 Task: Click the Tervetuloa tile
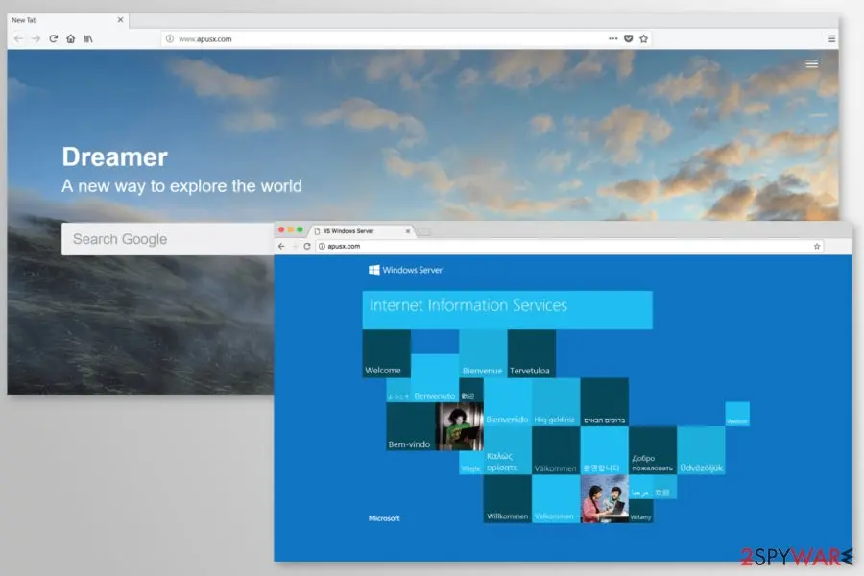[x=531, y=353]
